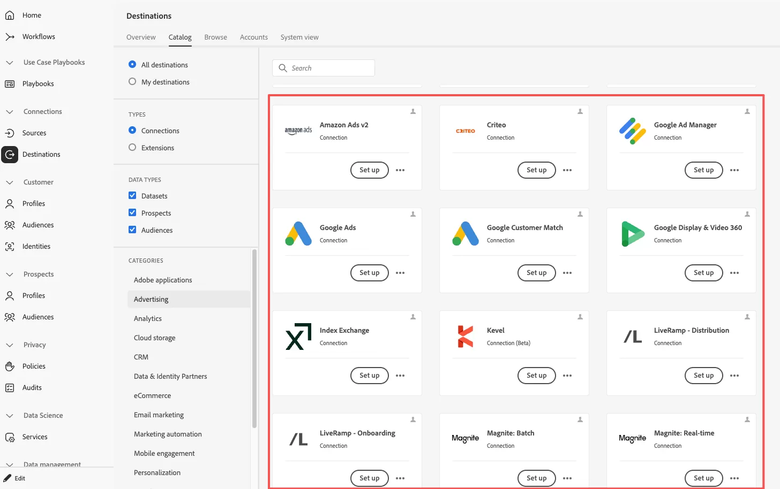The image size is (780, 489).
Task: Open Identities using its icon
Action: (x=10, y=247)
